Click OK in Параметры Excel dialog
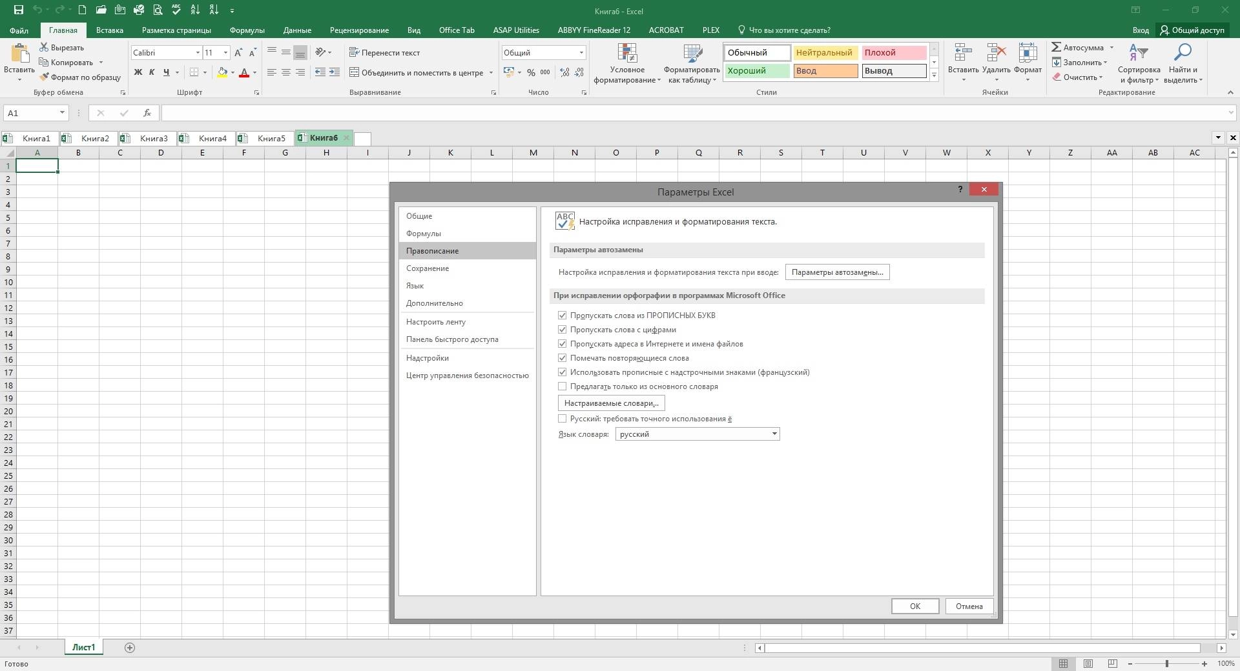 915,606
